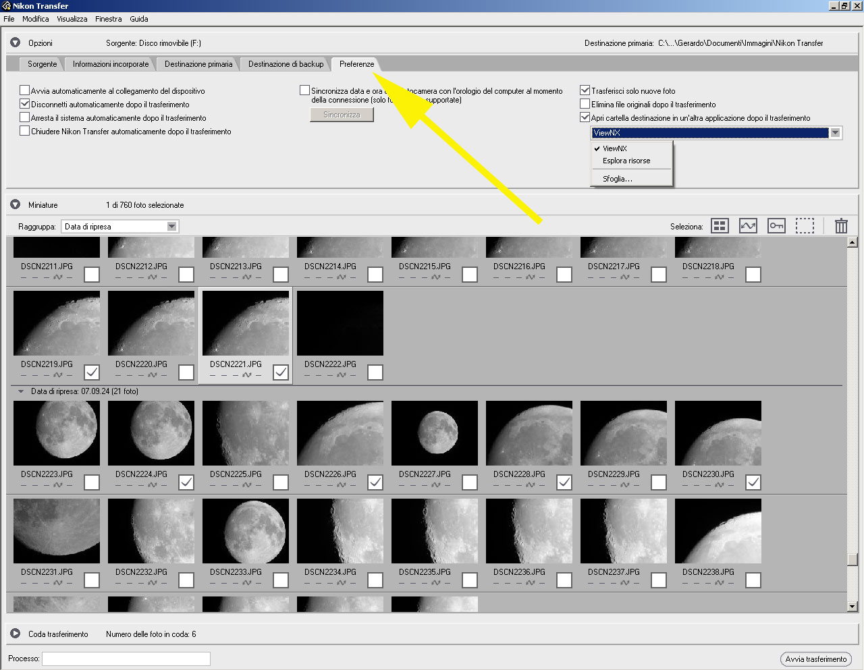Image resolution: width=864 pixels, height=670 pixels.
Task: Enable Avvia automaticamente al collegamento del dispositivo
Action: pyautogui.click(x=25, y=90)
